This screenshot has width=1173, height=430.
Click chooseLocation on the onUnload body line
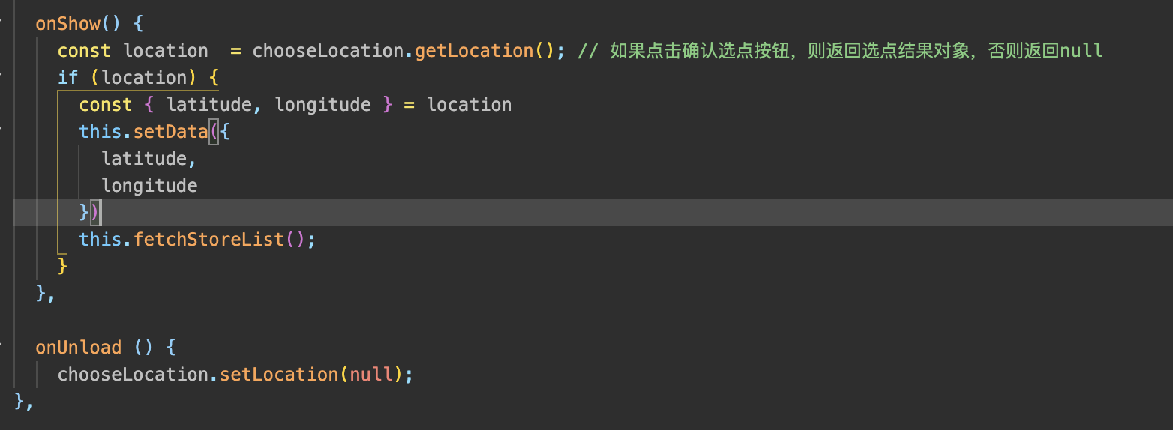coord(132,374)
